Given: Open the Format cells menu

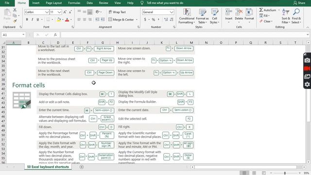Looking at the screenshot, I should pos(249,16).
